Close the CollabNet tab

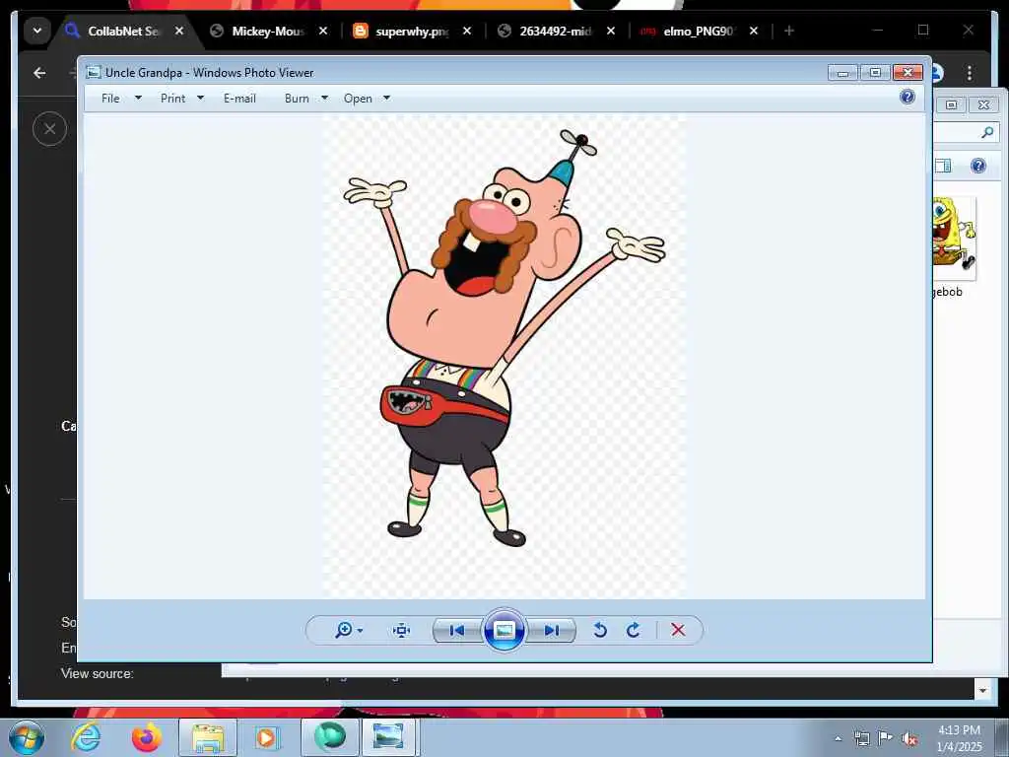click(179, 31)
